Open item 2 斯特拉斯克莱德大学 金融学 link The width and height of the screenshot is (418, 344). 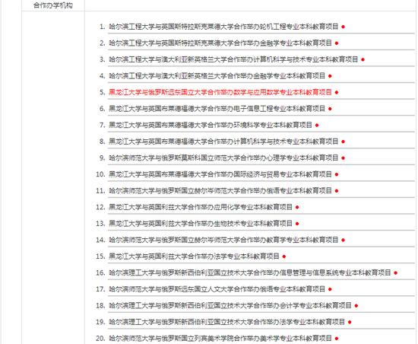220,43
